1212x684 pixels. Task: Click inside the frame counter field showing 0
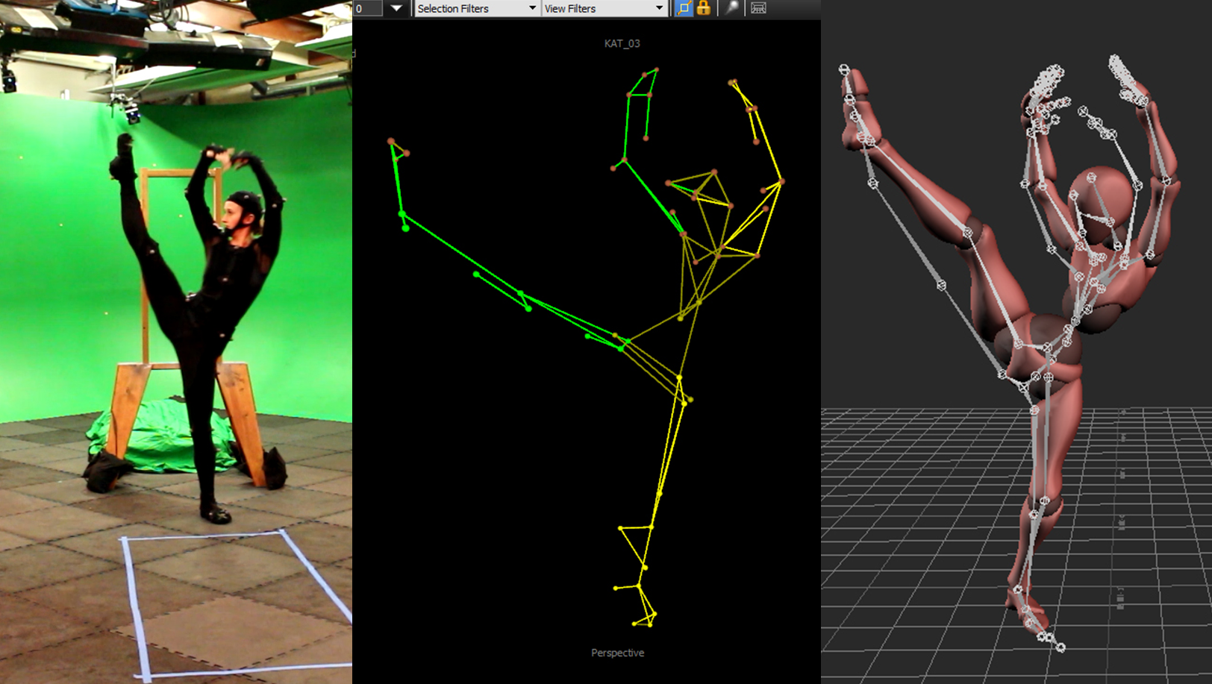coord(369,8)
